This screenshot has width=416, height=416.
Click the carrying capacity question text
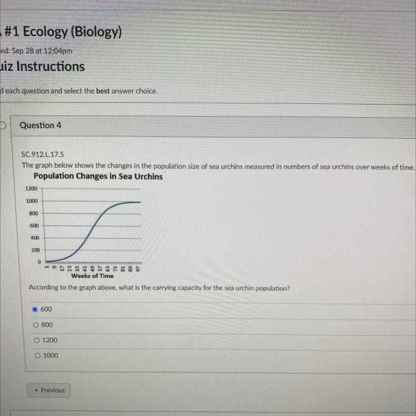pyautogui.click(x=159, y=288)
